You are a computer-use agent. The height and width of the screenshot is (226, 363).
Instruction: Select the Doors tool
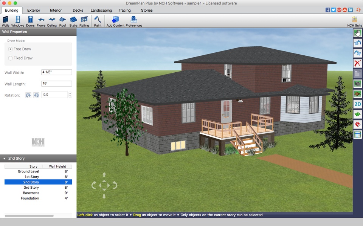pos(30,21)
